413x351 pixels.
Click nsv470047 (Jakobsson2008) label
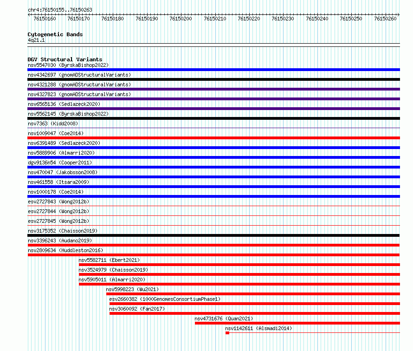[63, 172]
